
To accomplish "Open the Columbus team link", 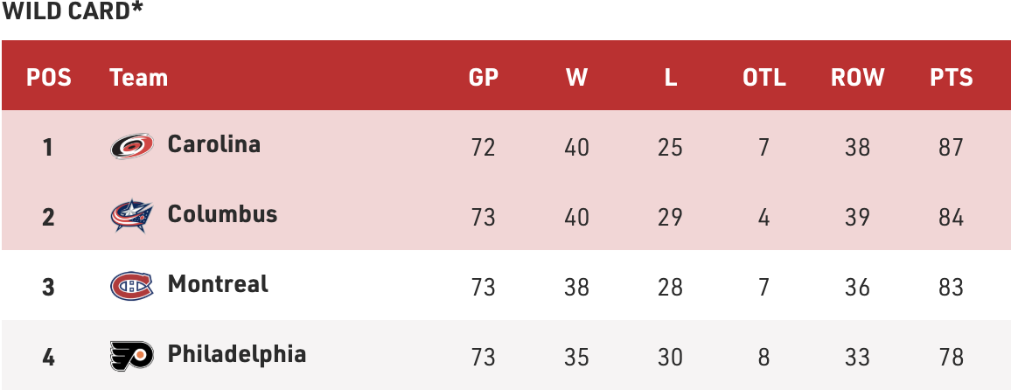I will click(222, 213).
